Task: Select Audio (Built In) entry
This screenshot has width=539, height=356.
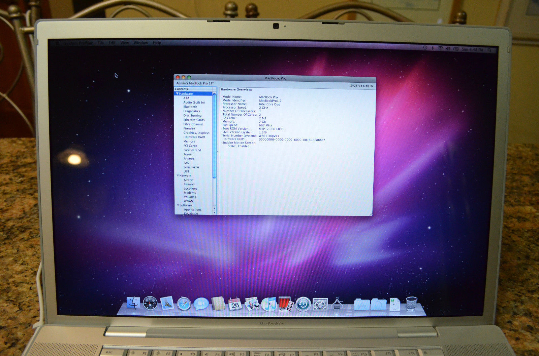Action: coord(194,103)
